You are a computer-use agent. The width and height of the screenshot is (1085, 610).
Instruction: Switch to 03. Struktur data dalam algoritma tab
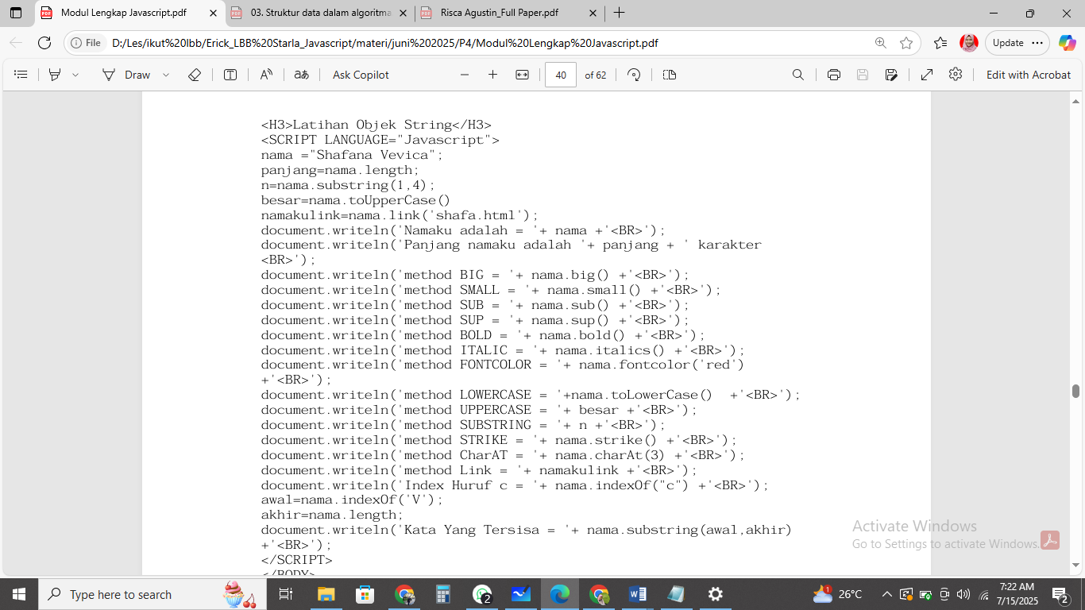pyautogui.click(x=319, y=13)
